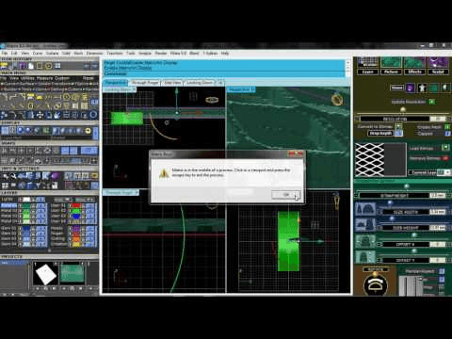The width and height of the screenshot is (452, 339).
Task: Click the blue ring tool icon in transform row
Action: [93, 115]
